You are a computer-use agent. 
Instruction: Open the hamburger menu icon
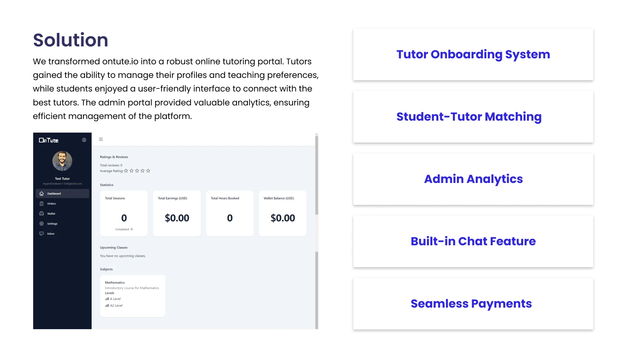click(x=101, y=140)
